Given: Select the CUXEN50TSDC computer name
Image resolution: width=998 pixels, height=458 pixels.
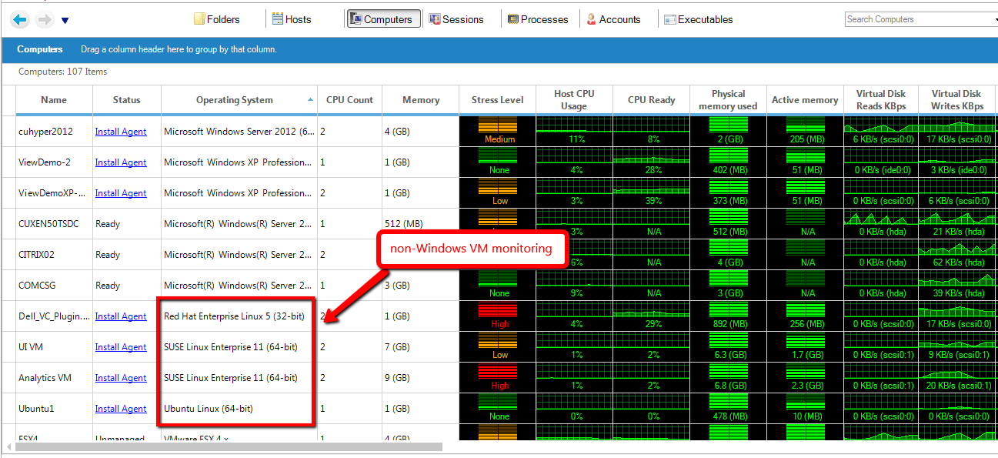Looking at the screenshot, I should pyautogui.click(x=48, y=224).
